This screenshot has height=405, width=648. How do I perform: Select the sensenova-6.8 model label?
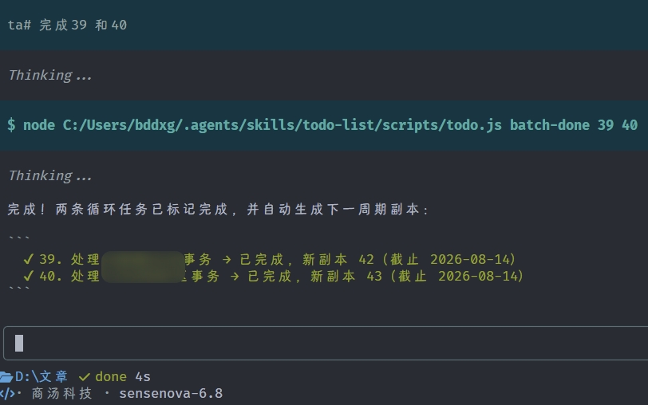[171, 394]
